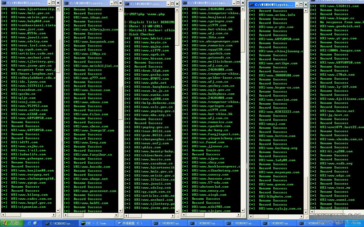Click 'URl:10086.haogzw.com' line
This screenshot has width=364, height=227.
coord(340,50)
